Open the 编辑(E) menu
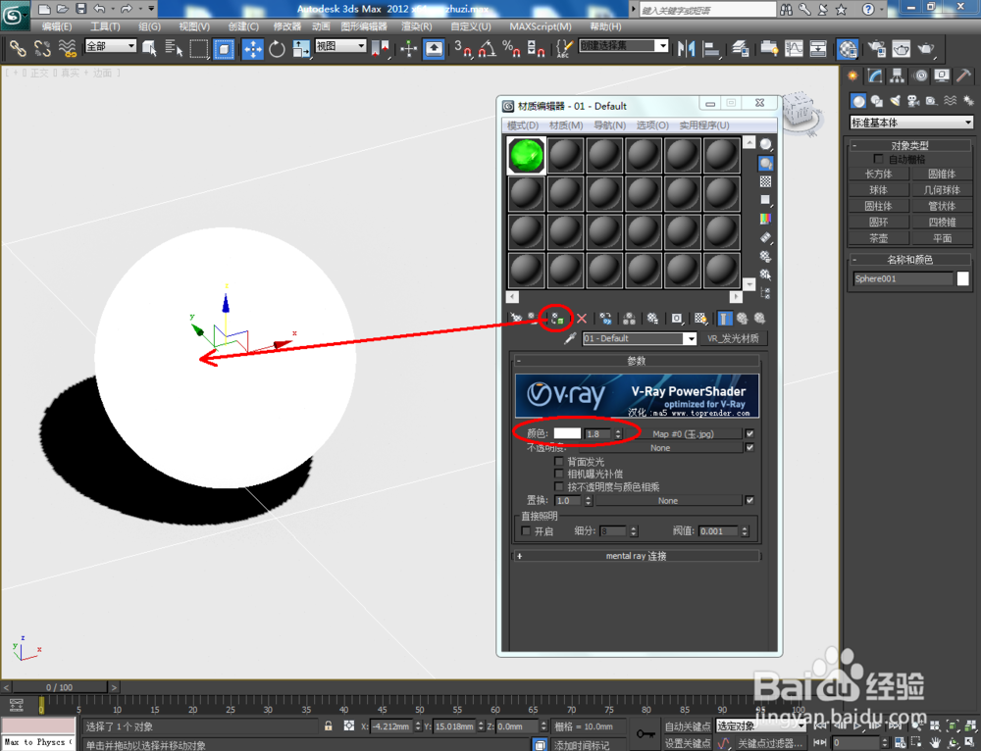Screen dimensions: 981x751 tap(57, 26)
